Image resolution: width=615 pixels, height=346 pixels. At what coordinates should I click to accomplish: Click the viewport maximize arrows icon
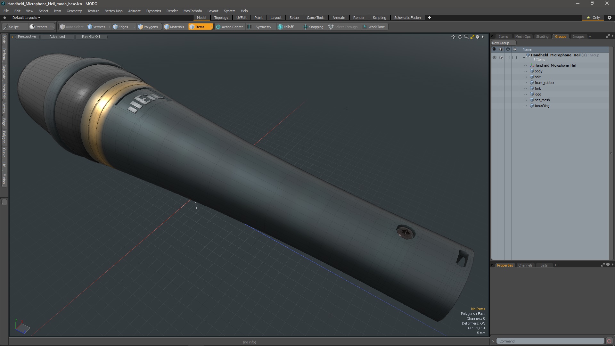(472, 37)
